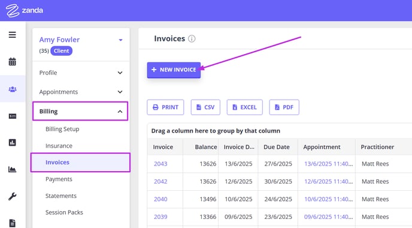This screenshot has width=412, height=228.
Task: Export invoices to Excel
Action: [x=244, y=107]
